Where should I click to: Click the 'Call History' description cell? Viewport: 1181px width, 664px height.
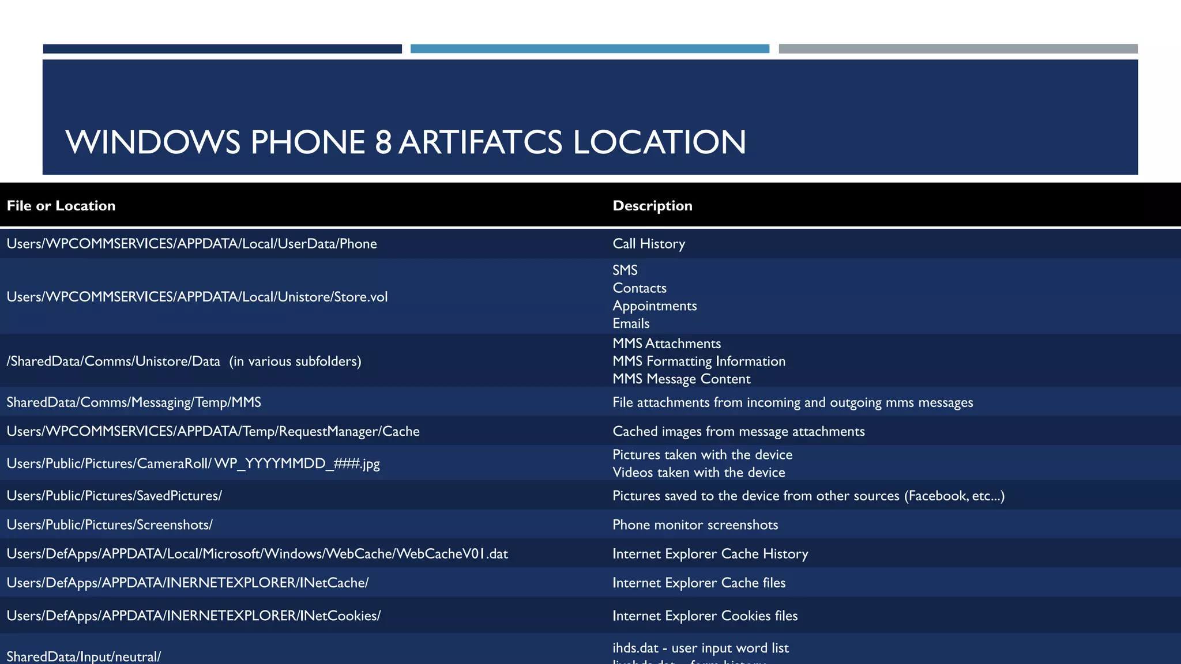pos(649,244)
